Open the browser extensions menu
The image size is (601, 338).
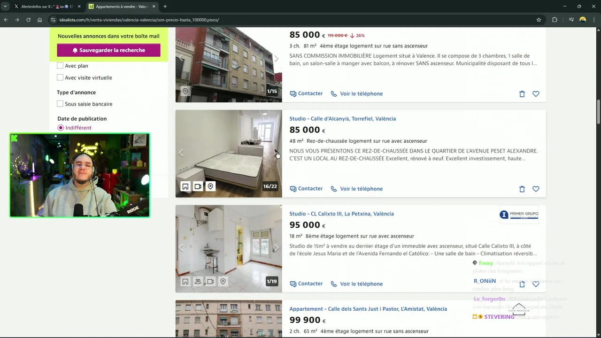point(555,20)
